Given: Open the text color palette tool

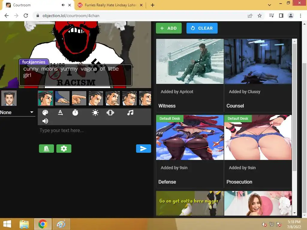Looking at the screenshot, I should 45,113.
